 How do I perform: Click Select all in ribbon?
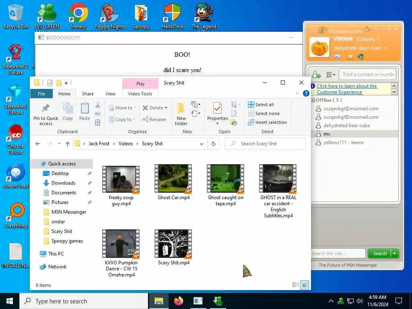point(261,105)
